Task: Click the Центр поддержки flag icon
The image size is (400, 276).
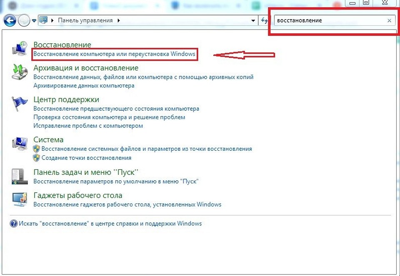Action: tap(20, 104)
